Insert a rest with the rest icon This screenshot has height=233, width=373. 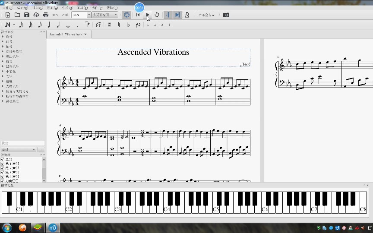(98, 25)
